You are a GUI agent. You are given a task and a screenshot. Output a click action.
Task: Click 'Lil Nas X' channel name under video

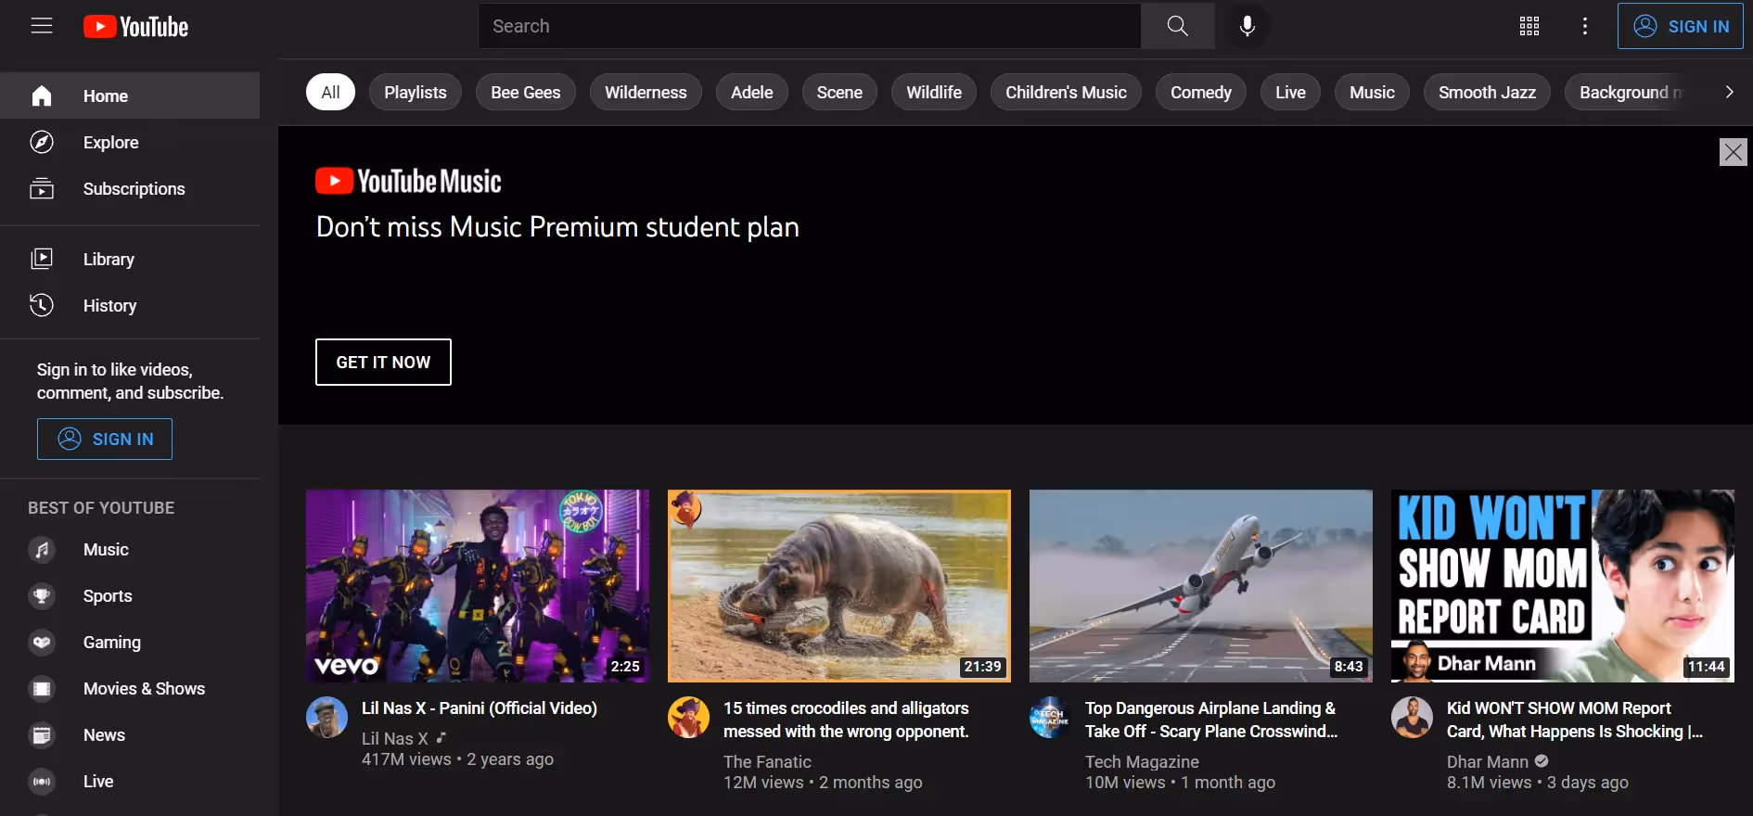(x=395, y=738)
